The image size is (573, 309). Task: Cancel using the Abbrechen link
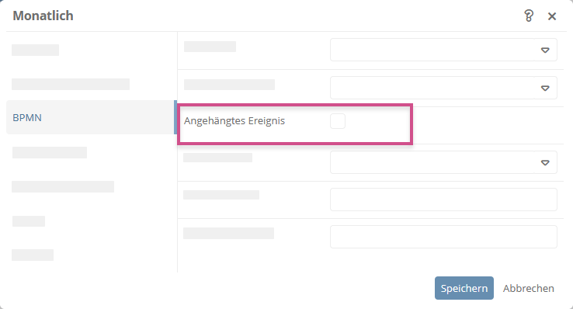[x=529, y=288]
